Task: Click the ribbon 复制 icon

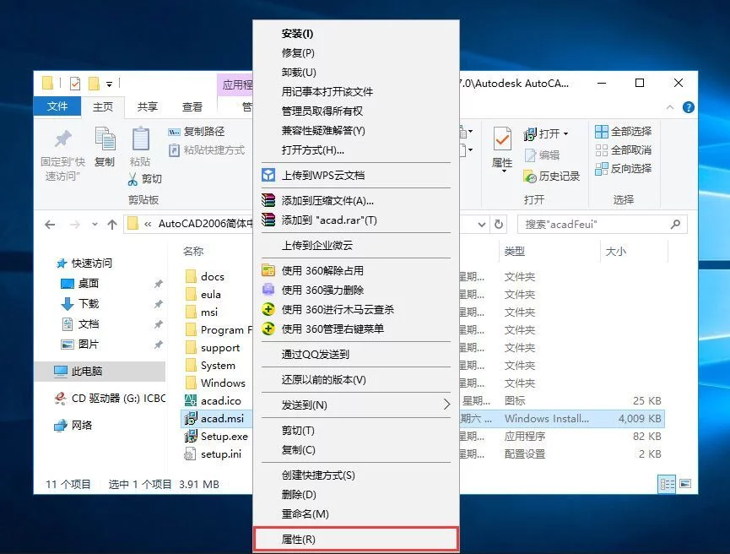Action: coord(105,138)
